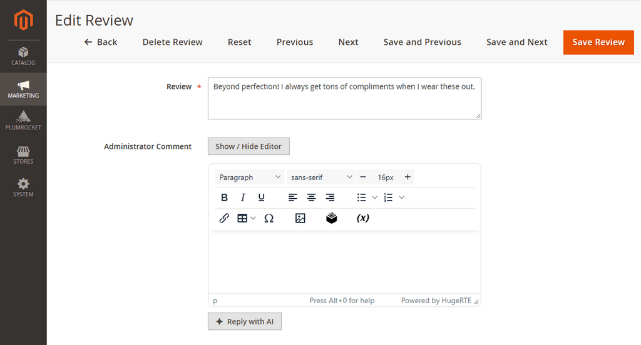Viewport: 641px width, 345px height.
Task: Click the Powered by HugeRTE link
Action: coord(436,301)
